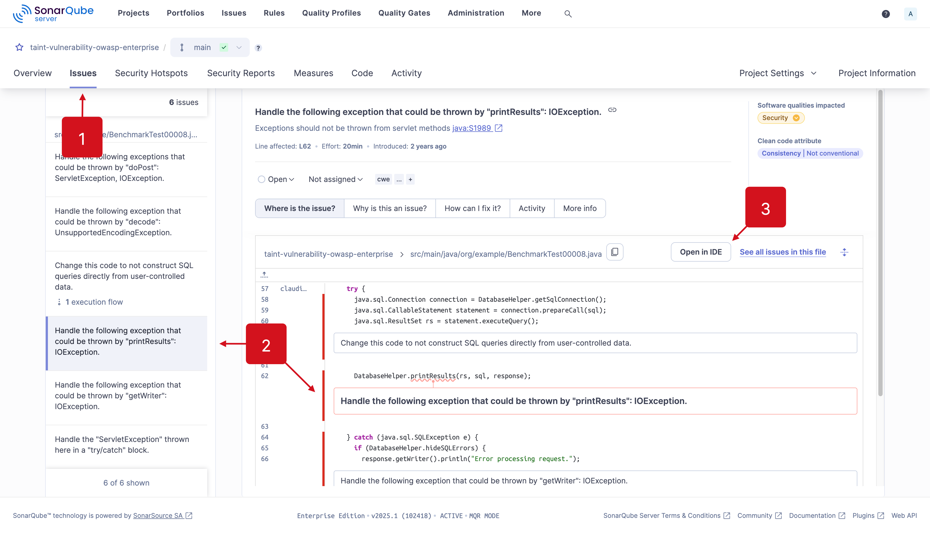Open the user avatar A menu

point(911,14)
